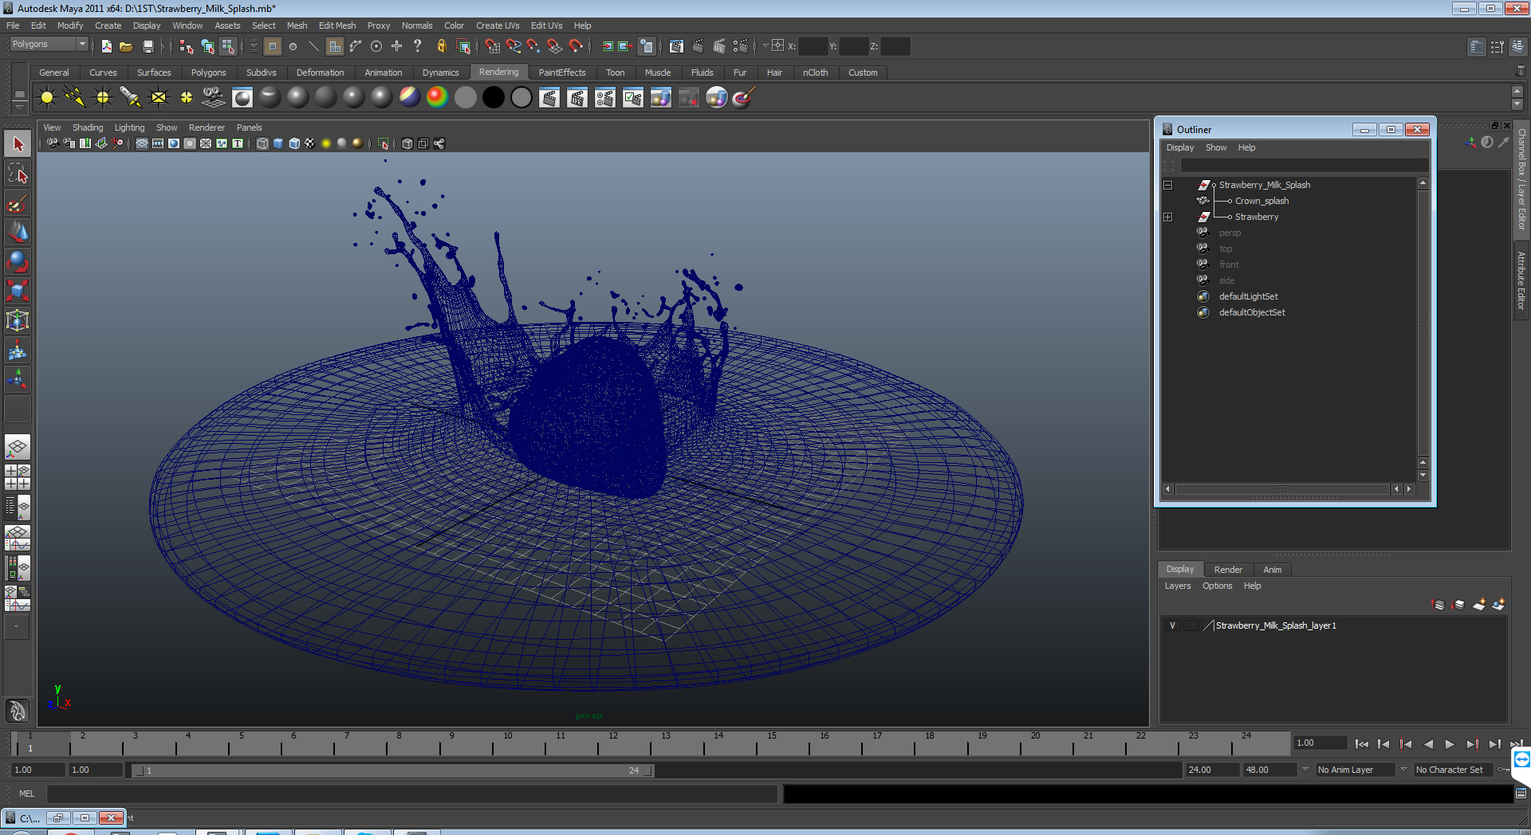Image resolution: width=1531 pixels, height=835 pixels.
Task: Create a spot light from the shelf
Action: click(131, 97)
